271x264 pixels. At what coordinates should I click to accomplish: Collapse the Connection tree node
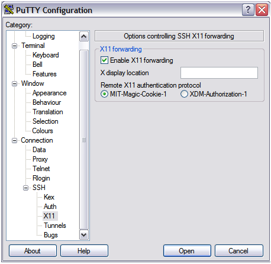[x=14, y=140]
